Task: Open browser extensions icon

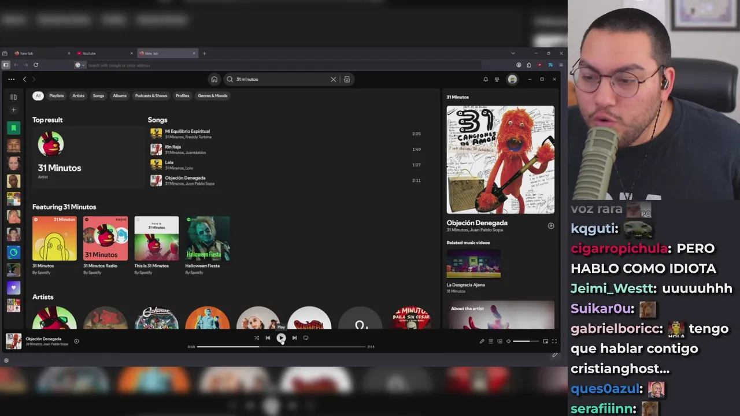Action: (x=529, y=65)
